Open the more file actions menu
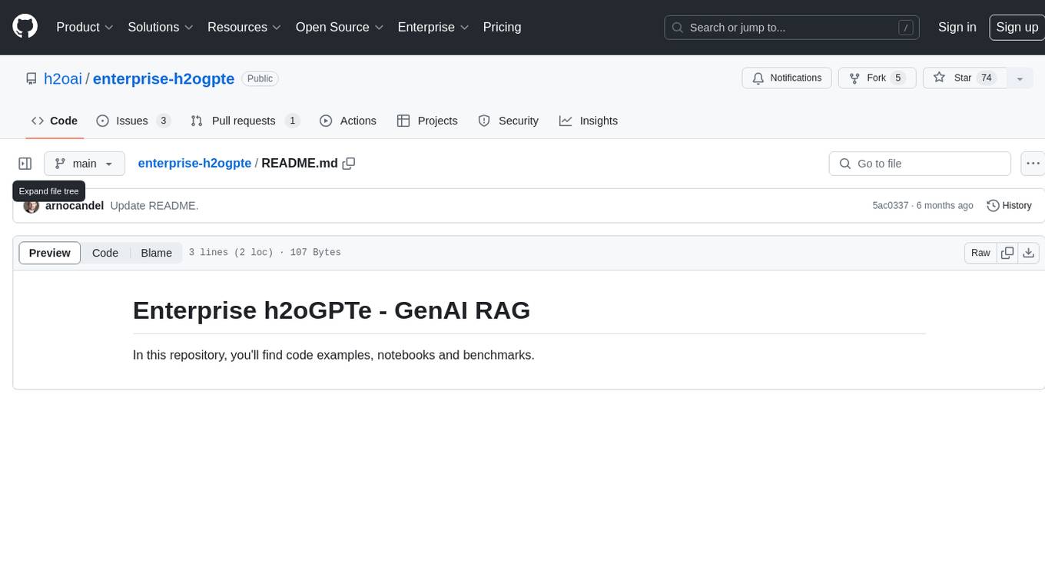The width and height of the screenshot is (1045, 587). pos(1033,164)
